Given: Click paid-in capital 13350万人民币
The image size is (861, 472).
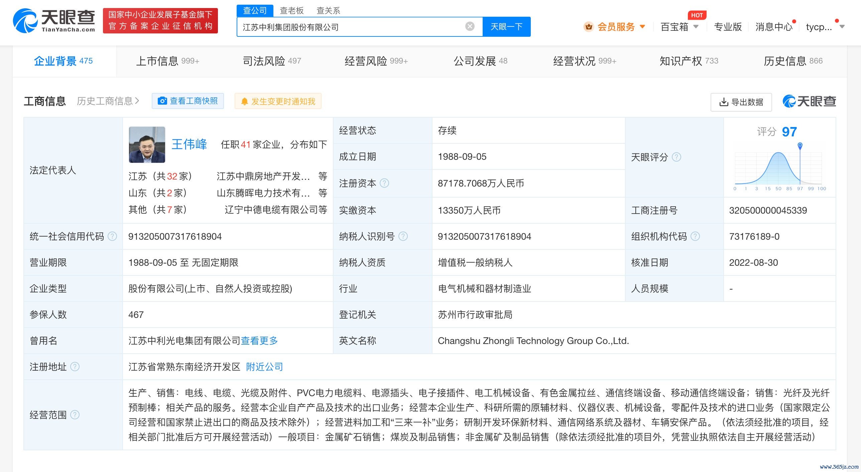Looking at the screenshot, I should (469, 210).
